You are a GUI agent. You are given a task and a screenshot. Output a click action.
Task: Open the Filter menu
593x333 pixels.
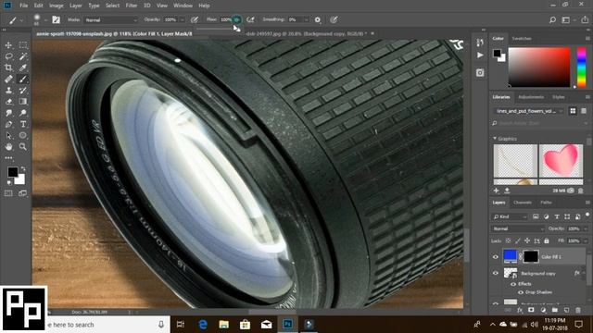(x=132, y=6)
